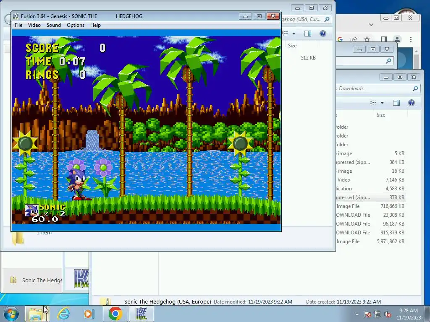
Task: Open the Options menu in Fusion
Action: [76, 25]
